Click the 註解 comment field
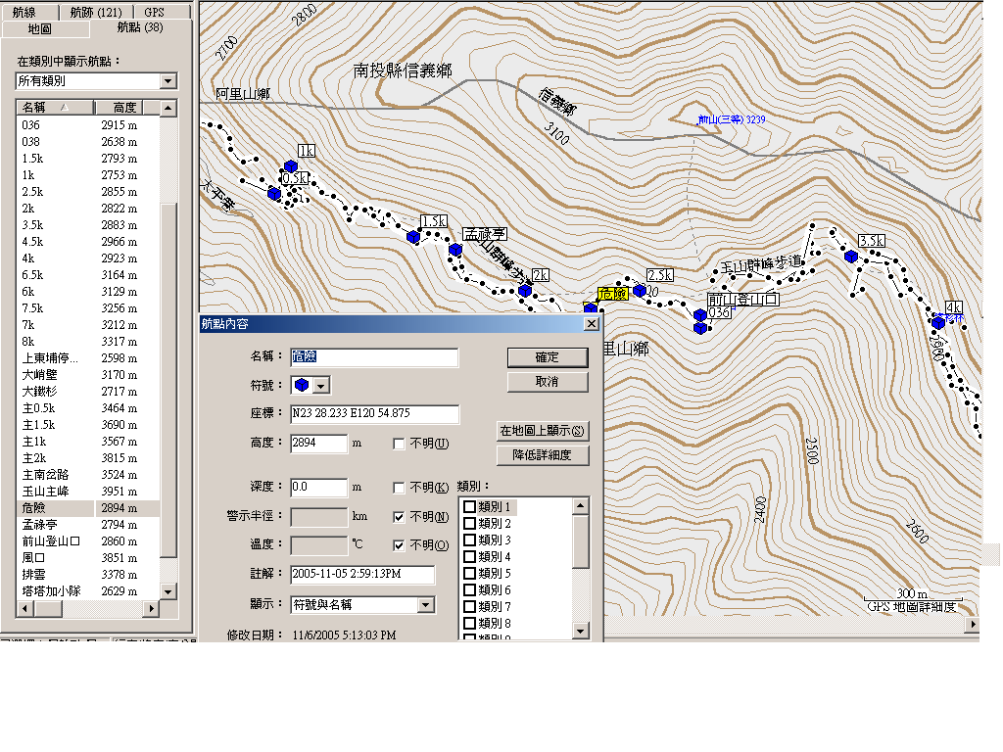This screenshot has height=752, width=1003. click(x=362, y=574)
